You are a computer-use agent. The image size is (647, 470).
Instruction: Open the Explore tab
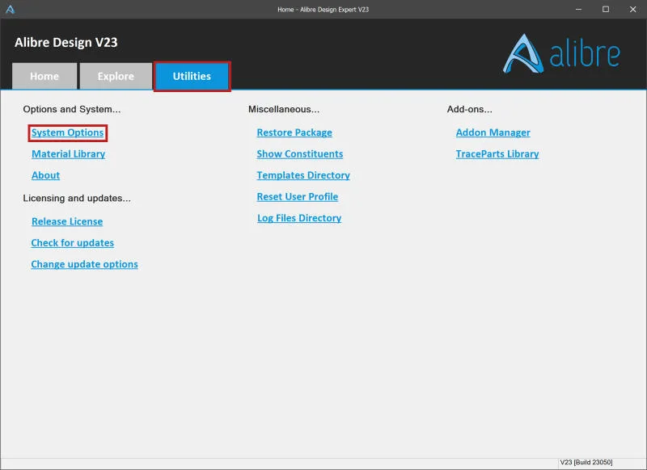pyautogui.click(x=116, y=76)
